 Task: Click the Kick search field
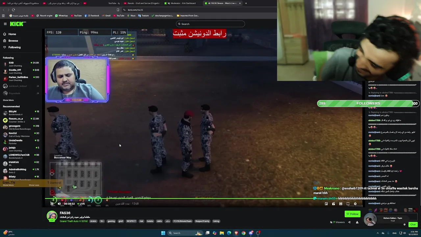pyautogui.click(x=210, y=24)
